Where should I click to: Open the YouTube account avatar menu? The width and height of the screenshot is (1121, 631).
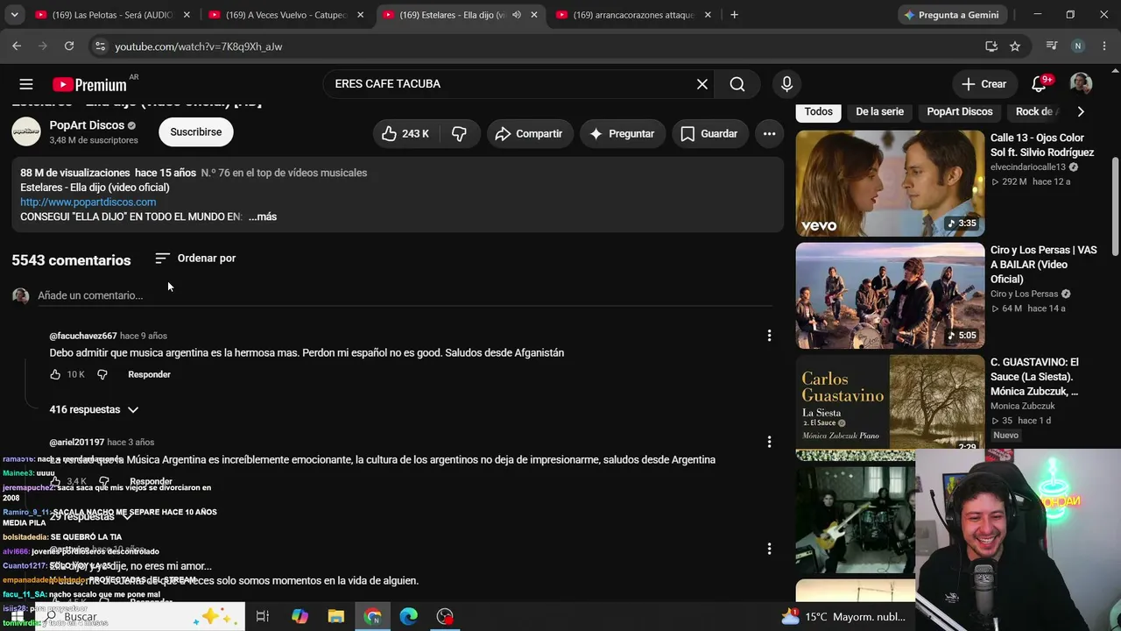pos(1081,84)
